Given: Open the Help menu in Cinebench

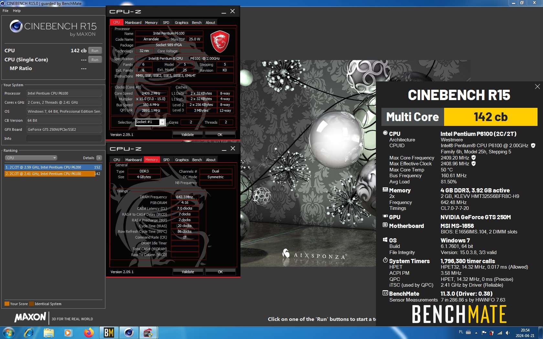Looking at the screenshot, I should coord(17,11).
